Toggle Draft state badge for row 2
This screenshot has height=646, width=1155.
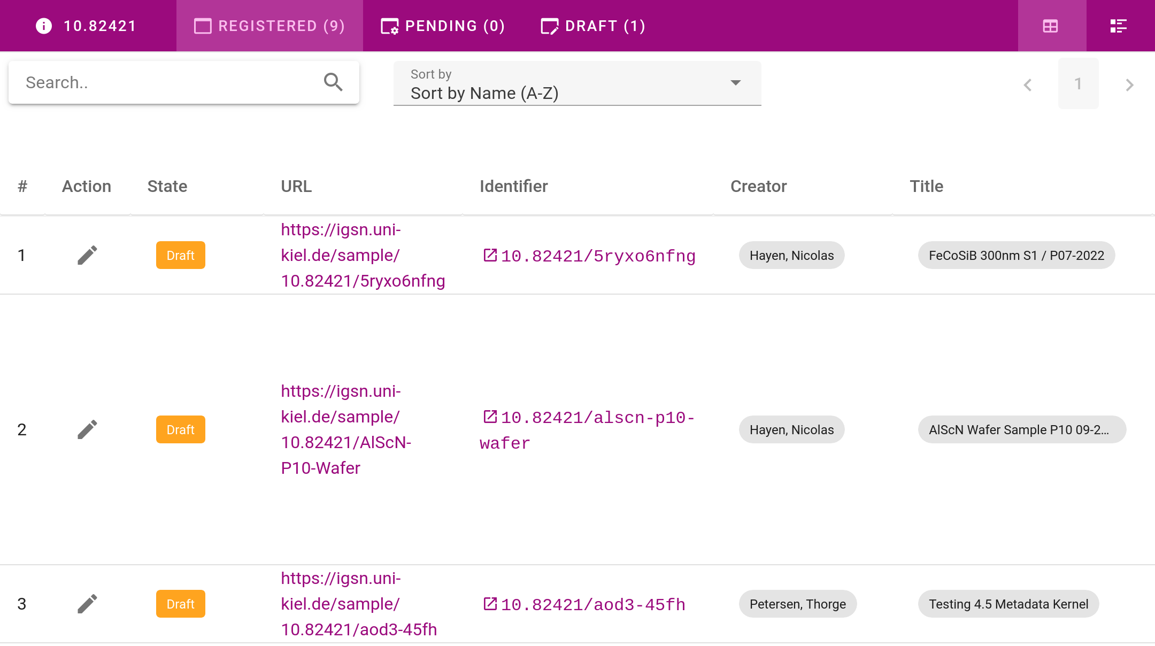click(x=180, y=429)
